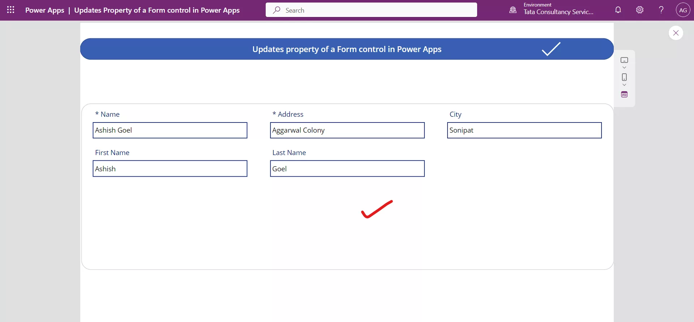Select Tata Consultancy Services environment
Viewport: 694px width, 322px height.
558,12
